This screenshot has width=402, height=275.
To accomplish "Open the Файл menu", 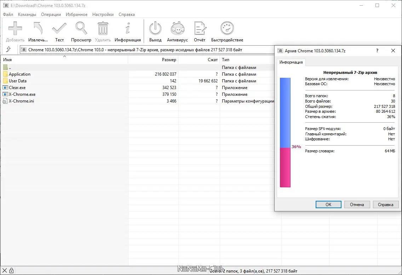I will (8, 14).
